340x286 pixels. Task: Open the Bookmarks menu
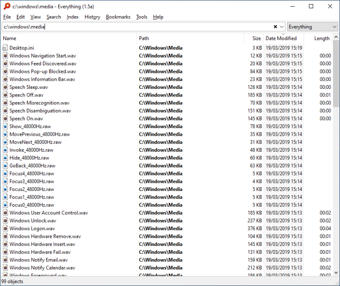click(118, 17)
